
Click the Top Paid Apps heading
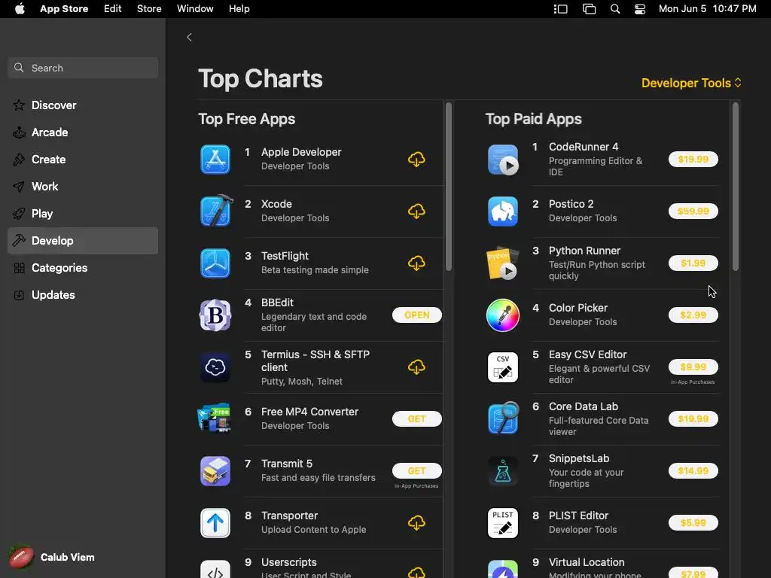click(534, 119)
